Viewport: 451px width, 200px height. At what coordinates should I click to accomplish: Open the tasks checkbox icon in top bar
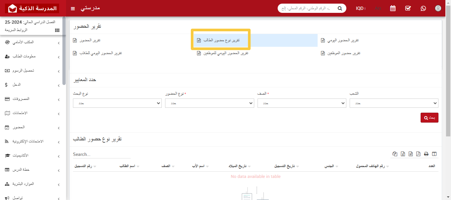click(x=408, y=8)
